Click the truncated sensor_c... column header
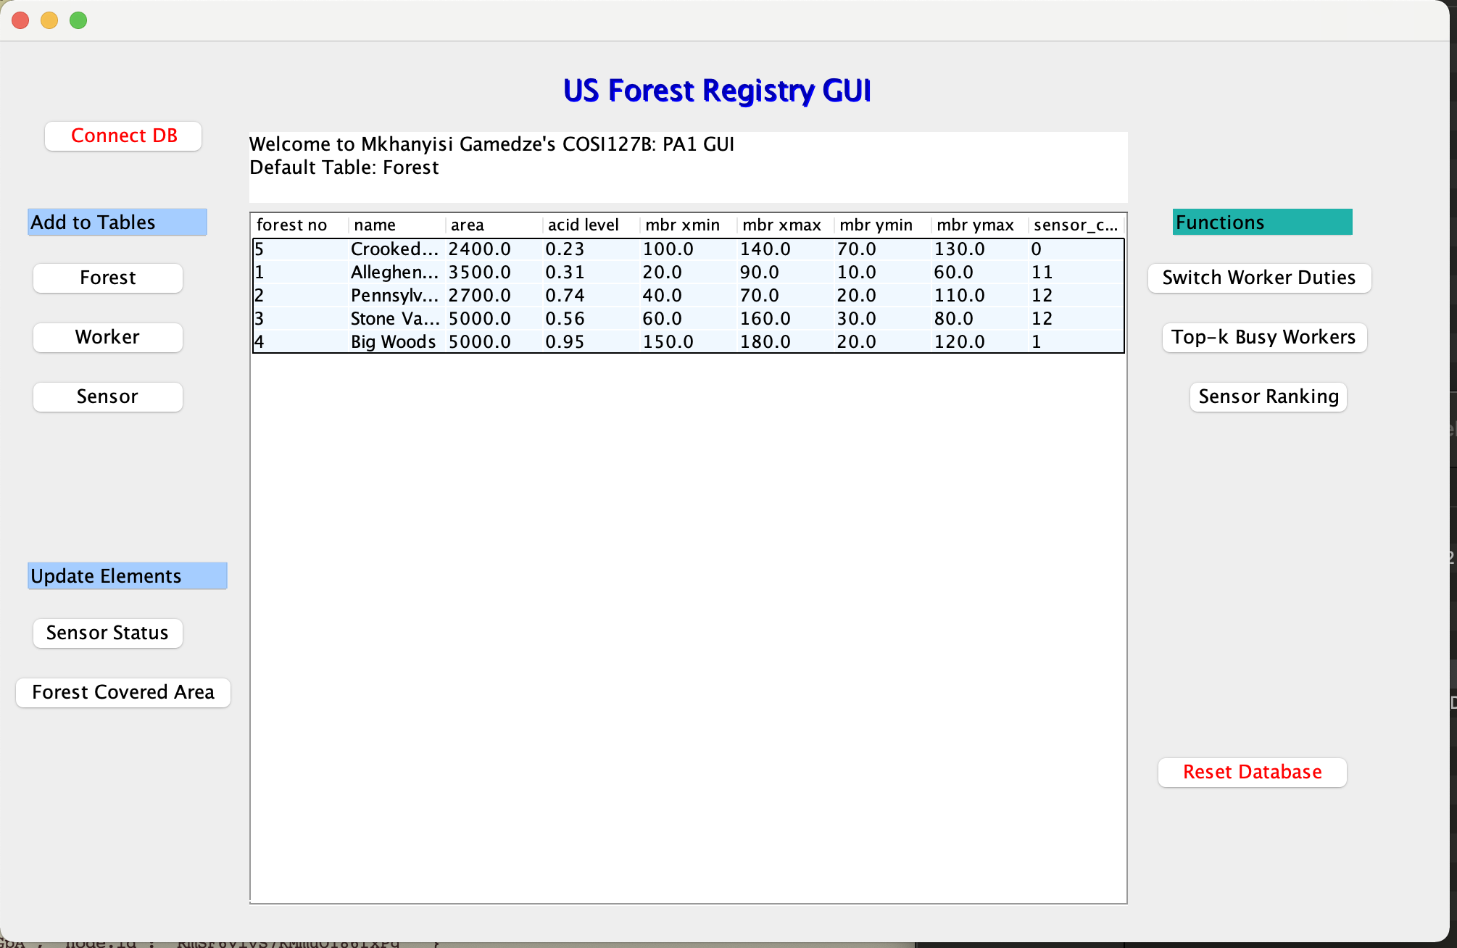This screenshot has height=948, width=1457. [x=1075, y=225]
